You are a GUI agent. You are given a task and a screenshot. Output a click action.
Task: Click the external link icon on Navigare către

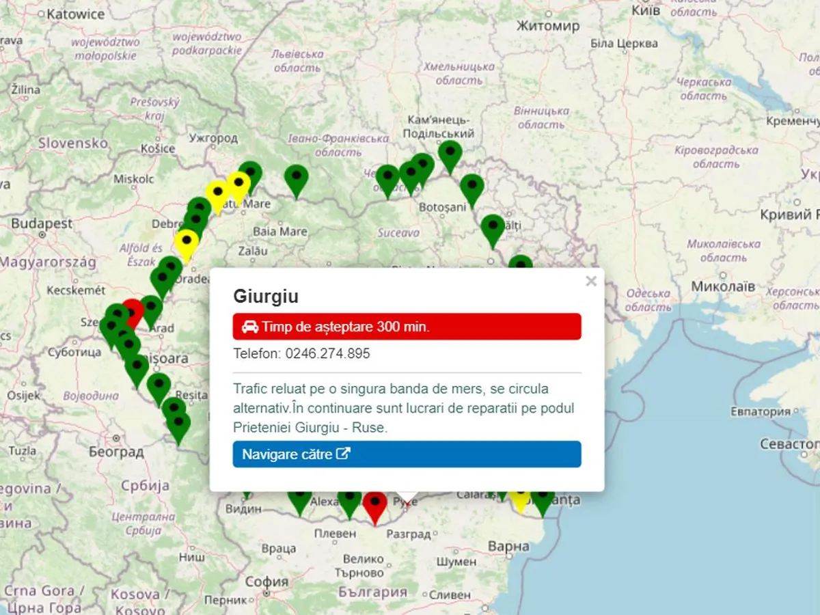pyautogui.click(x=344, y=454)
